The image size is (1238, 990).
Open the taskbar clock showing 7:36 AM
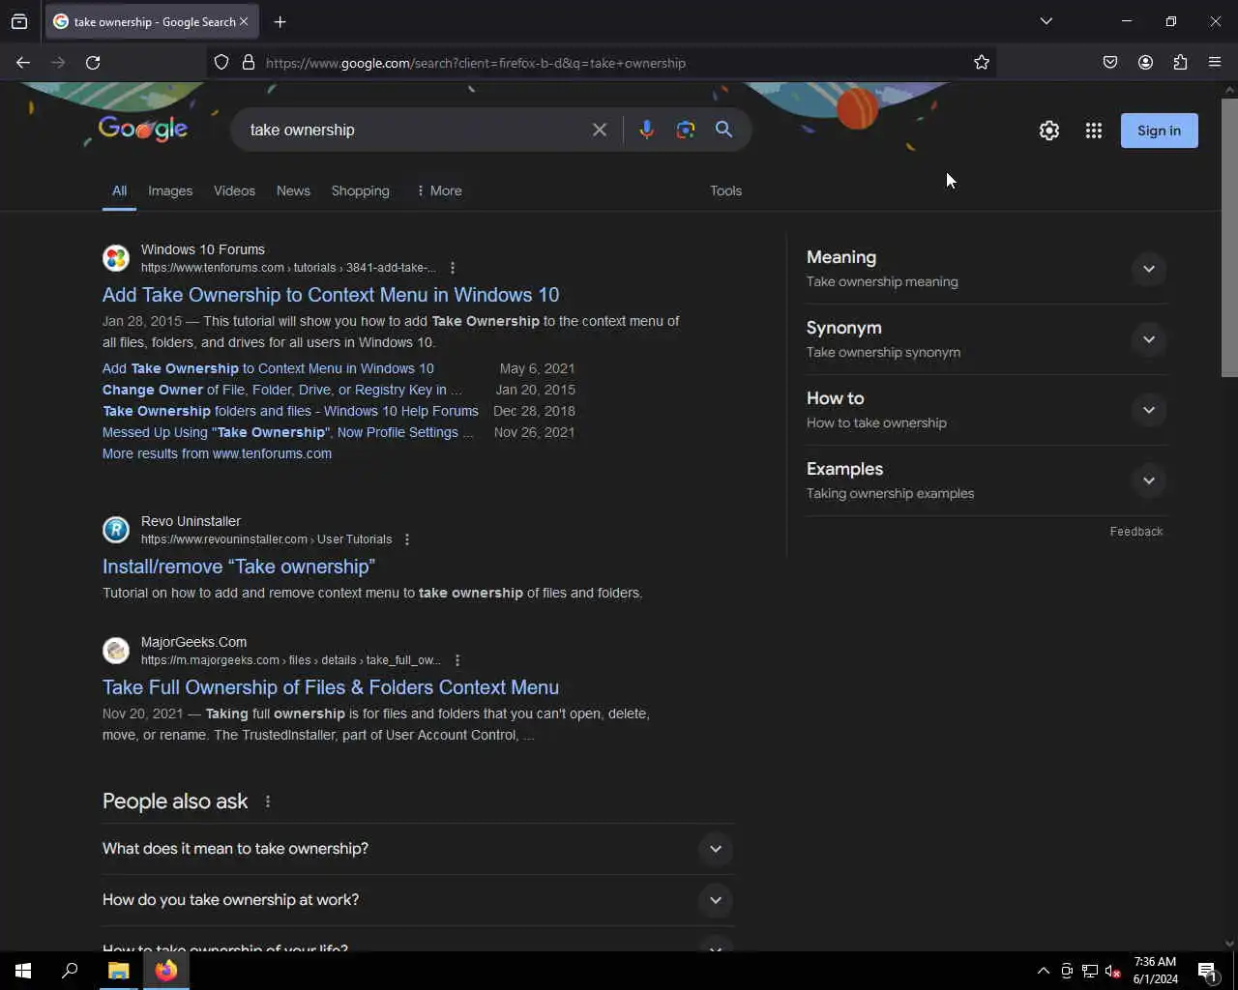click(1155, 971)
